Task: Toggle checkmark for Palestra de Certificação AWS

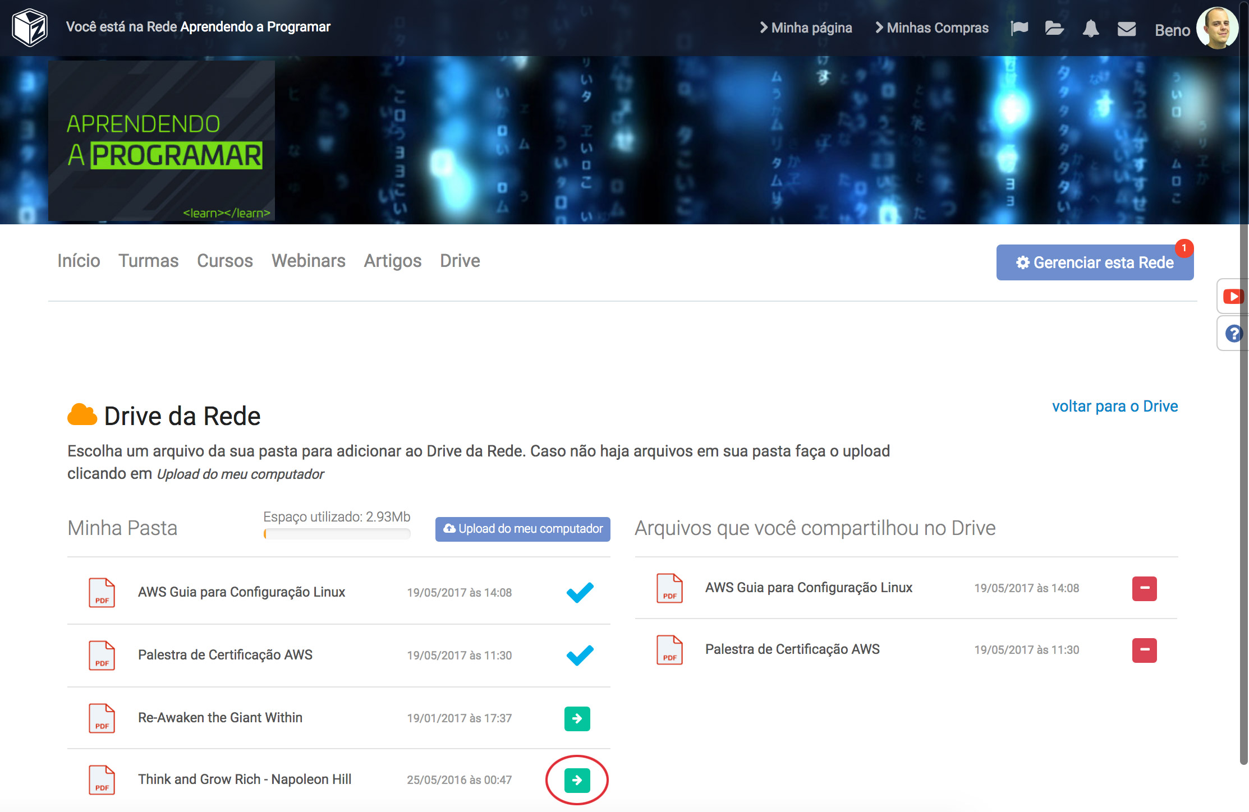Action: [580, 655]
